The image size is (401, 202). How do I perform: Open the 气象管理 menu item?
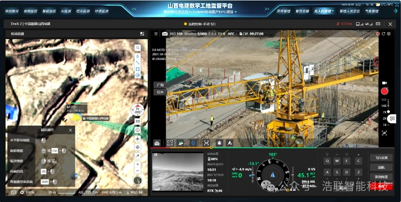(x=371, y=11)
